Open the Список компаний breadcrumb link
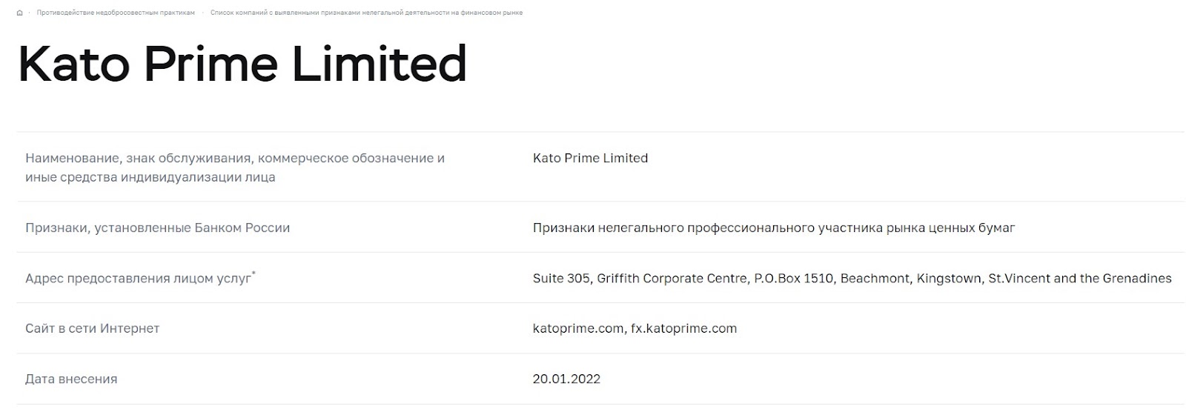 coord(366,13)
